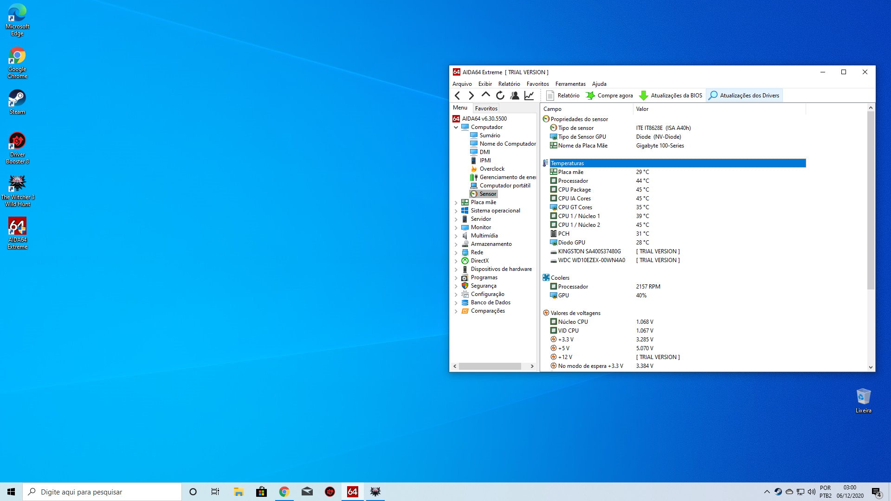The height and width of the screenshot is (501, 891).
Task: Open Microsoft Store from taskbar
Action: 261,492
